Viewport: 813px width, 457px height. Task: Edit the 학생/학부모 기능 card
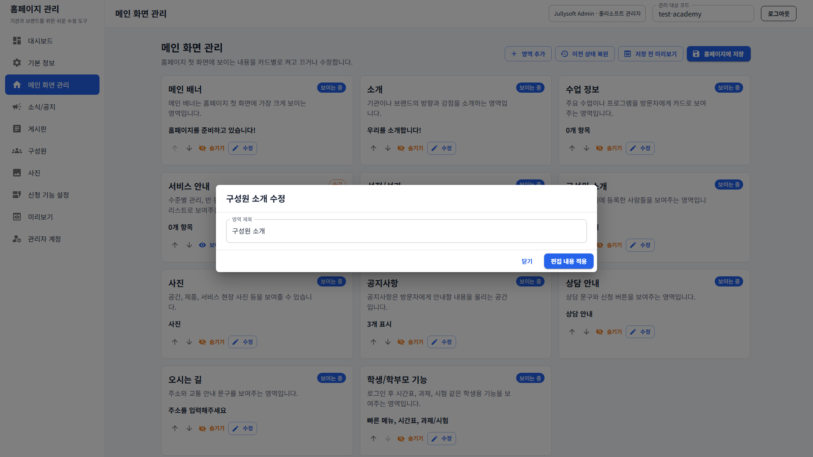[442, 438]
